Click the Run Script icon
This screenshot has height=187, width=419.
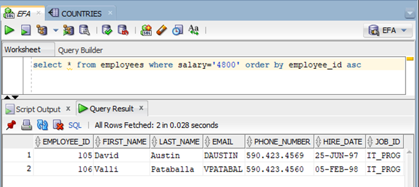(26, 30)
